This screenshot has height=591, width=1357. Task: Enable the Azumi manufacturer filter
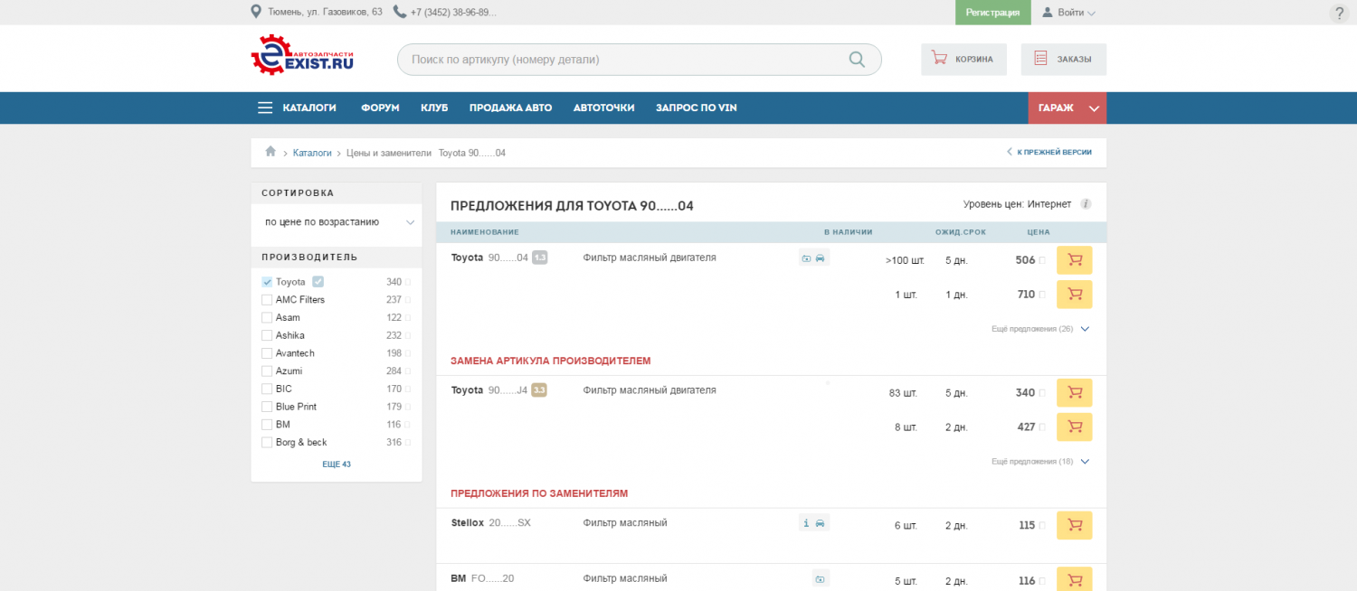coord(267,371)
